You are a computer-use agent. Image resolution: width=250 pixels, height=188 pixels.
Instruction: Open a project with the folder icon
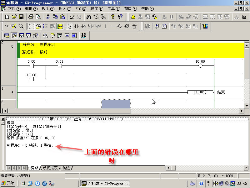[x=14, y=17]
